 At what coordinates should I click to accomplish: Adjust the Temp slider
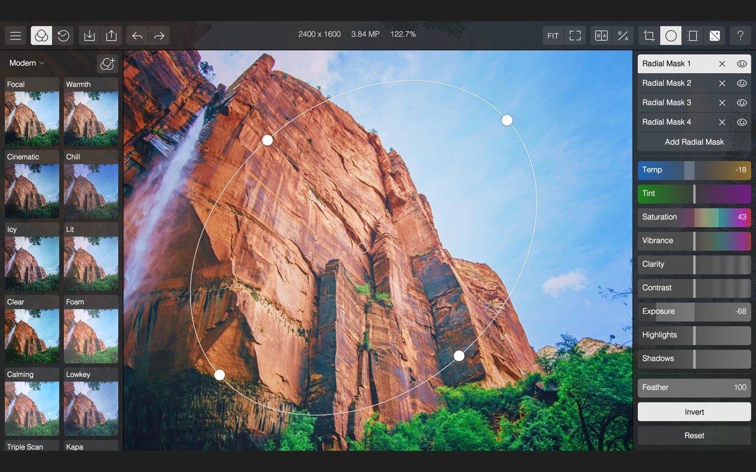click(x=694, y=170)
